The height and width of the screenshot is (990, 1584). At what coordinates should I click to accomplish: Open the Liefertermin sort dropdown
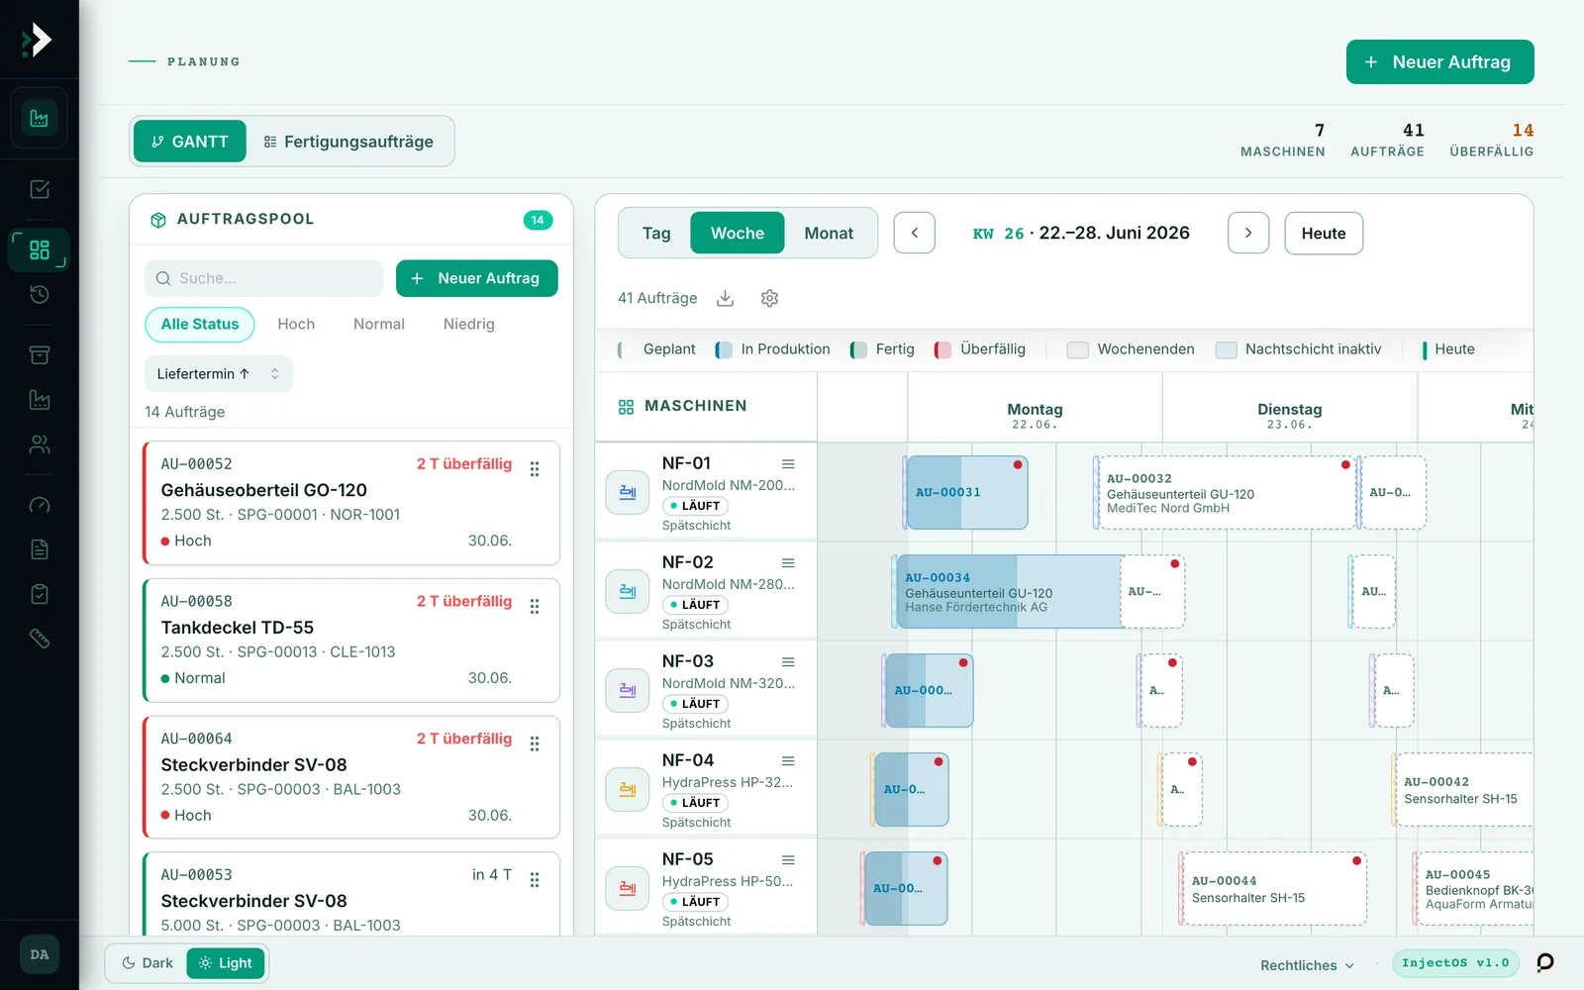point(219,374)
